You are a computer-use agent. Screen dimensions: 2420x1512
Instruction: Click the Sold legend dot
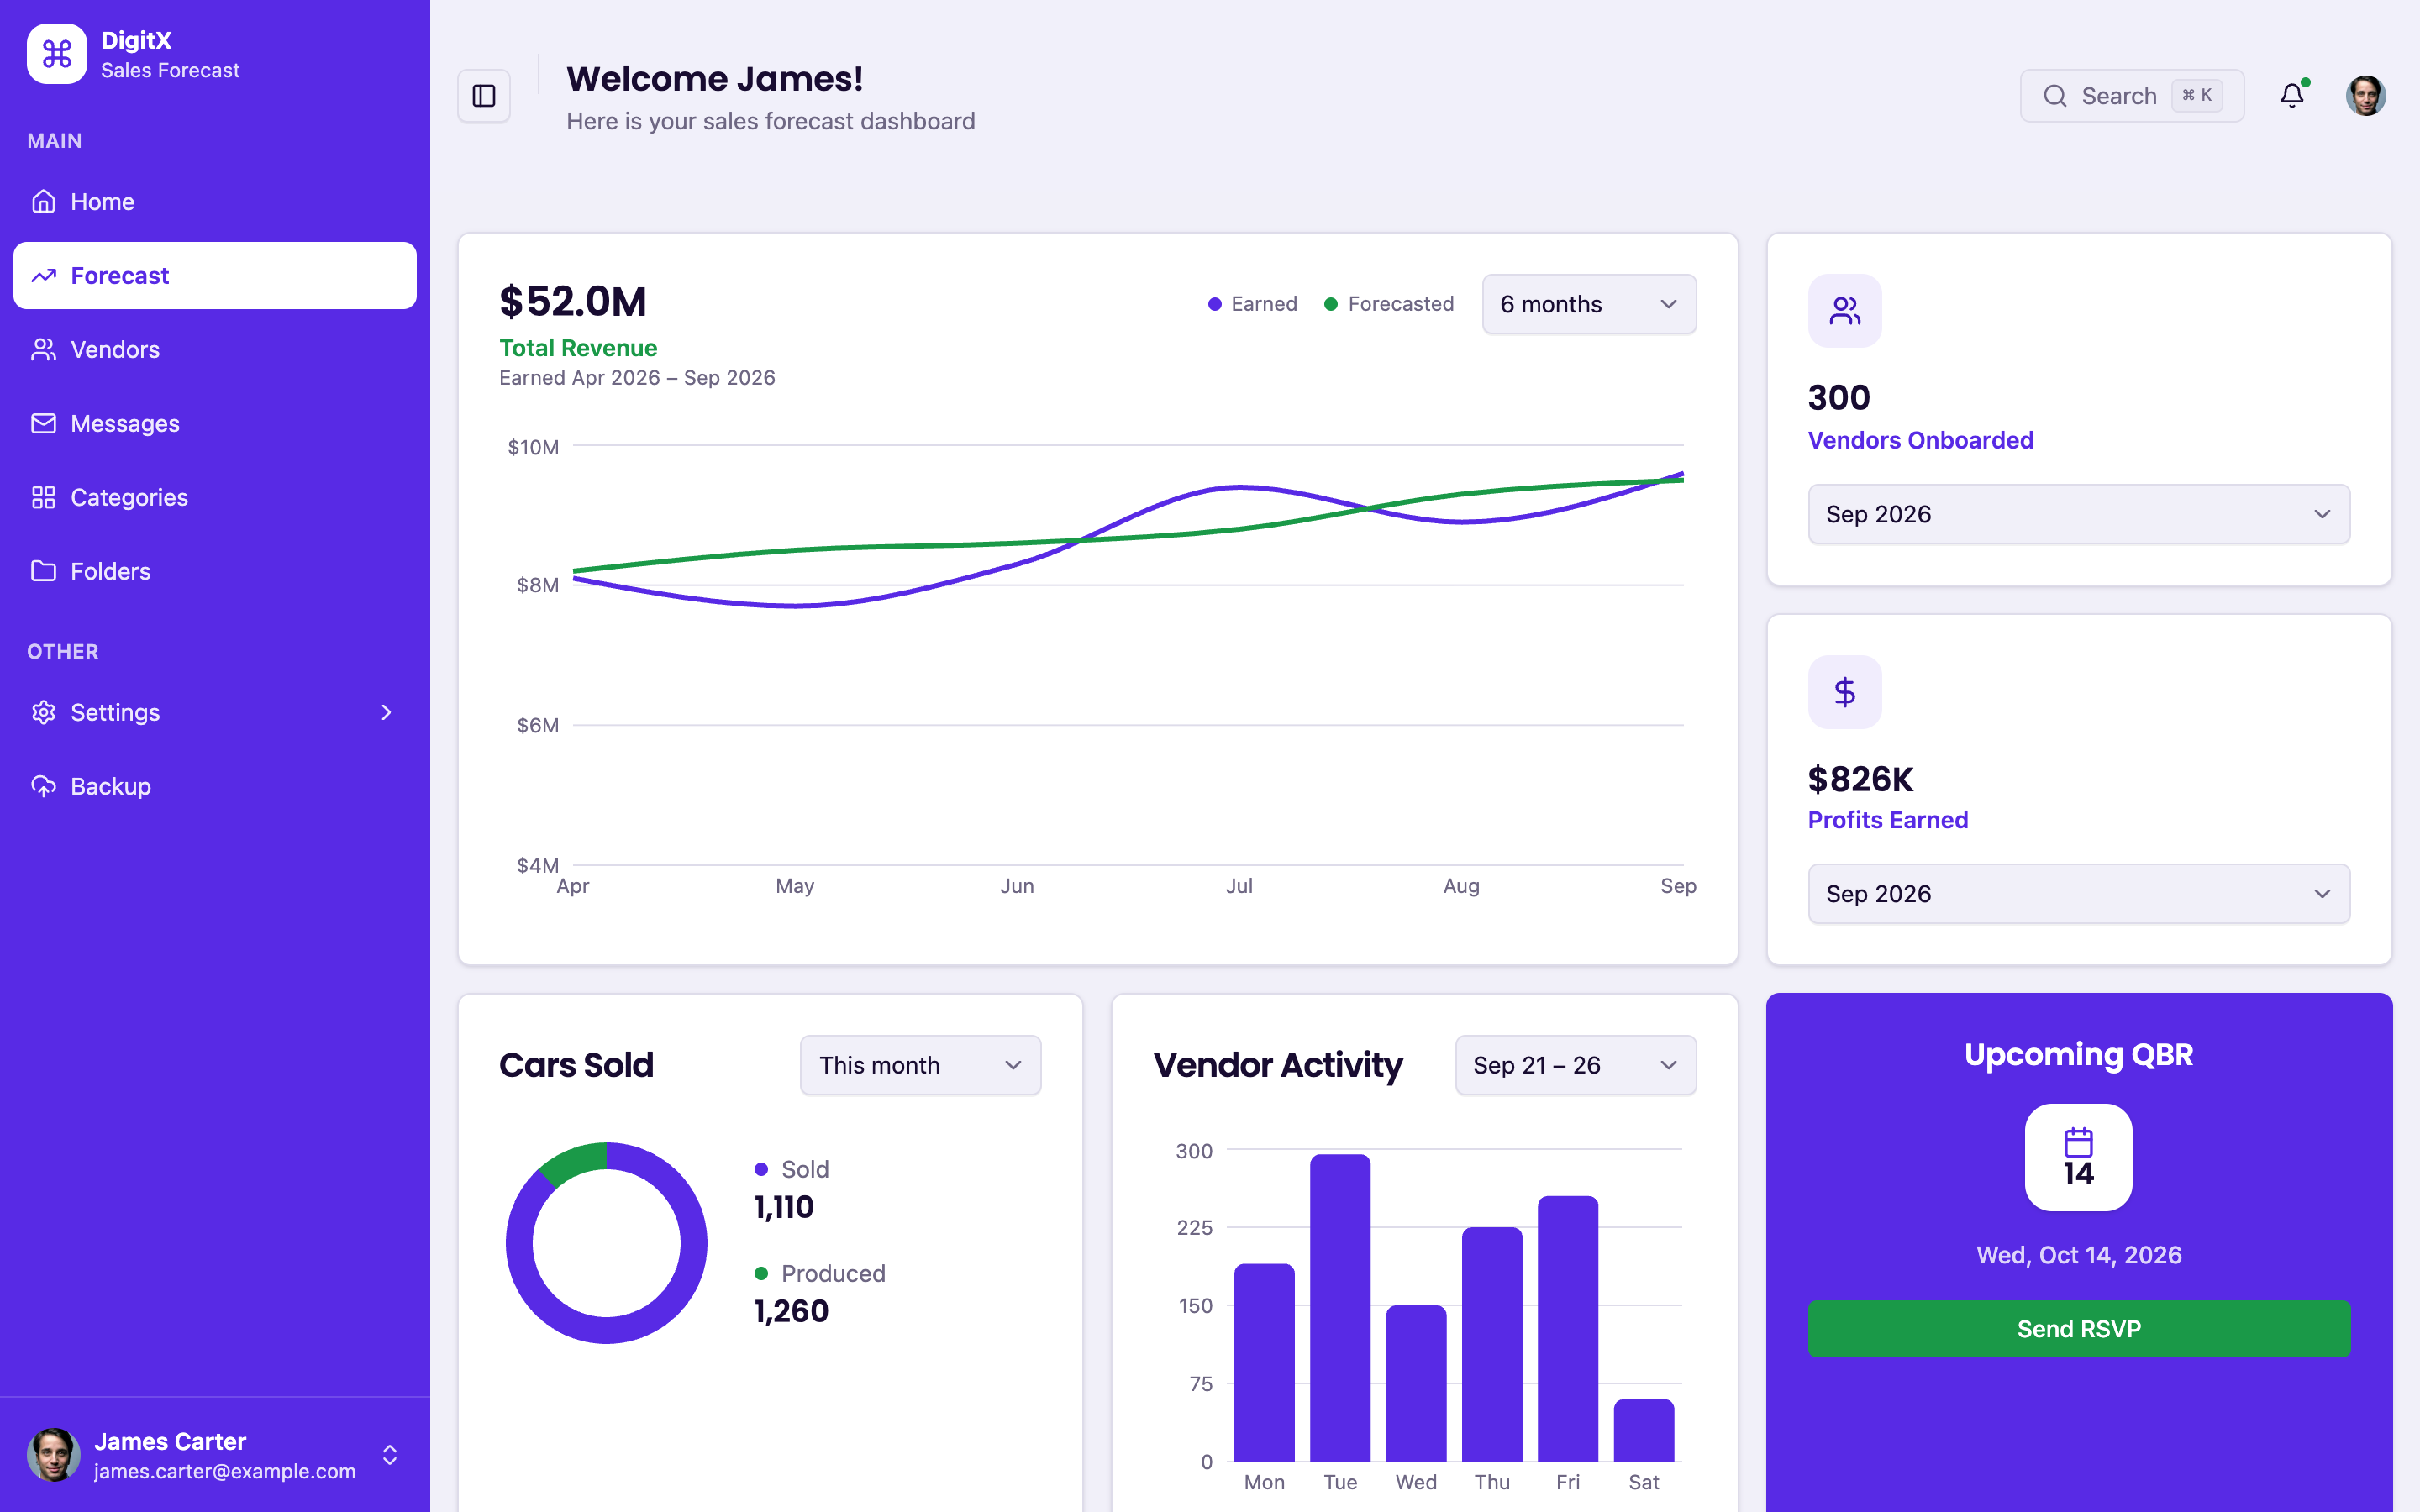coord(761,1169)
